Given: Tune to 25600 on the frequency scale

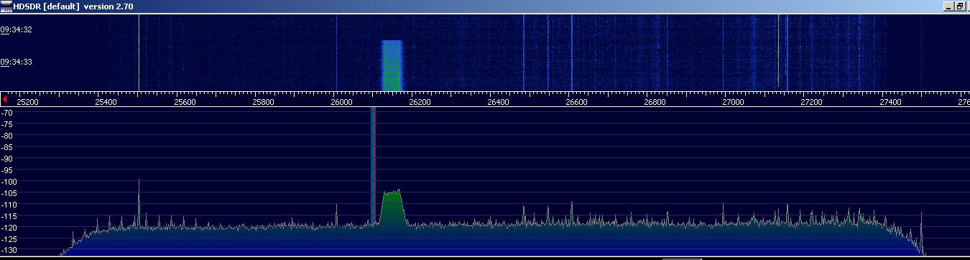Looking at the screenshot, I should coord(185,102).
